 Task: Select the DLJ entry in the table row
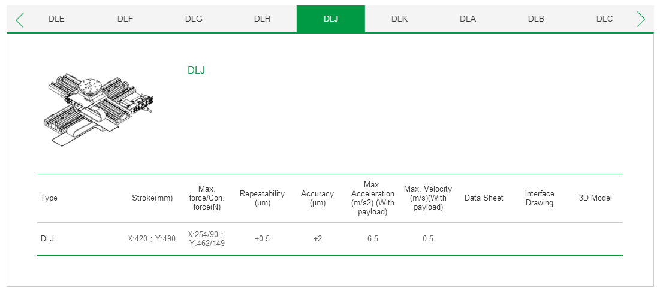47,238
